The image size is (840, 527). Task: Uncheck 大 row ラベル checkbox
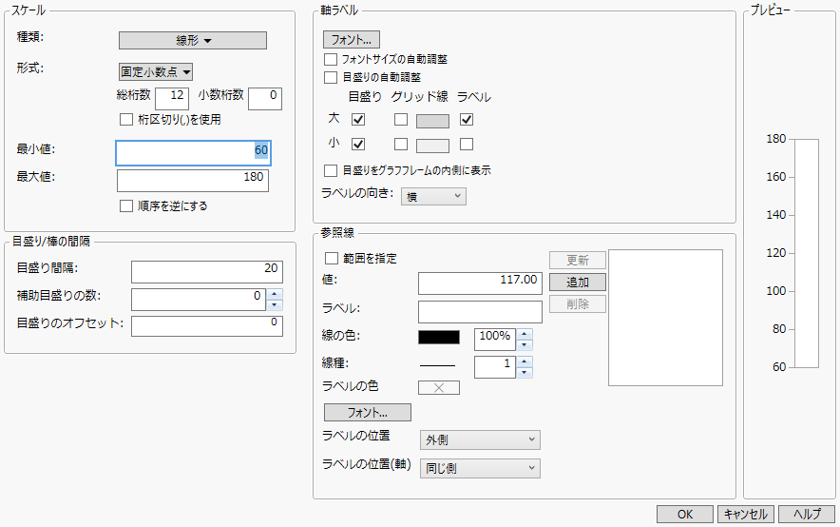(x=467, y=119)
